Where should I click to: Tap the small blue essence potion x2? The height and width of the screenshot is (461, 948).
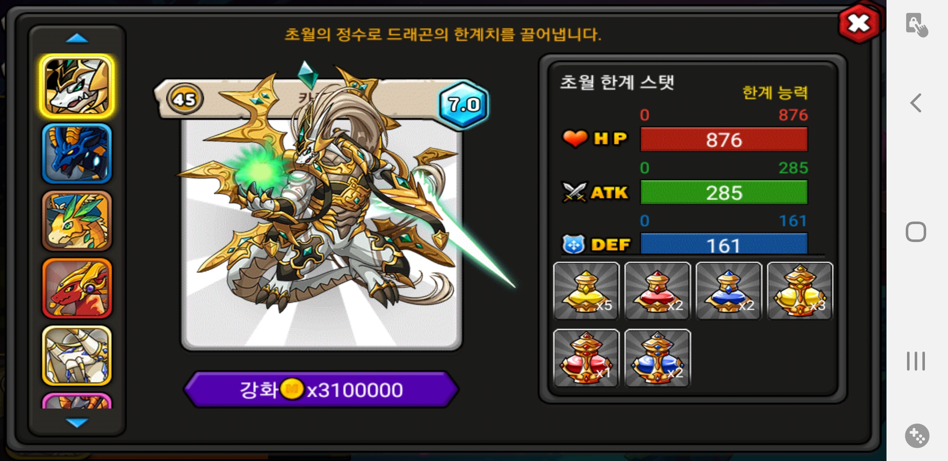click(729, 291)
